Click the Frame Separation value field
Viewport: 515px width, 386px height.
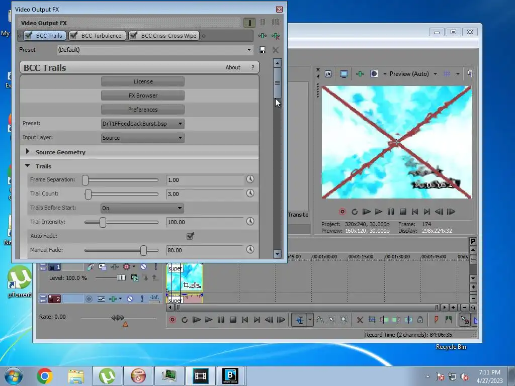click(205, 180)
